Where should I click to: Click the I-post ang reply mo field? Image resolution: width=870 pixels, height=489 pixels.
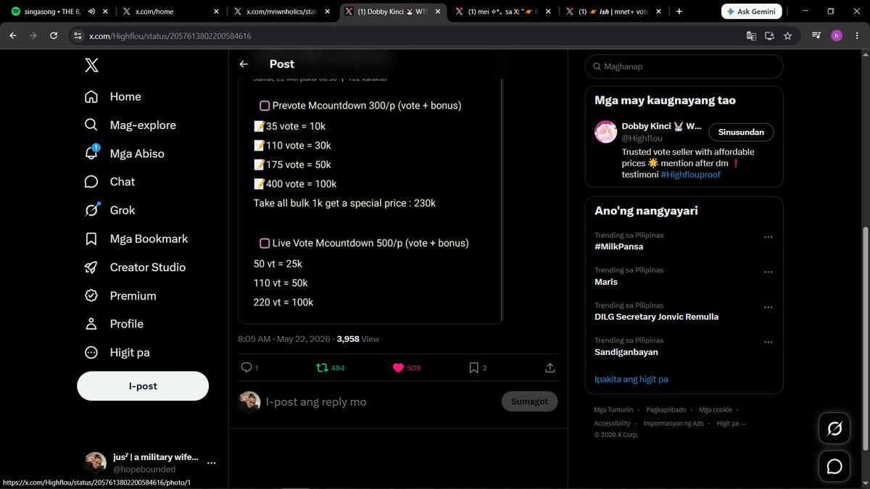pyautogui.click(x=377, y=402)
